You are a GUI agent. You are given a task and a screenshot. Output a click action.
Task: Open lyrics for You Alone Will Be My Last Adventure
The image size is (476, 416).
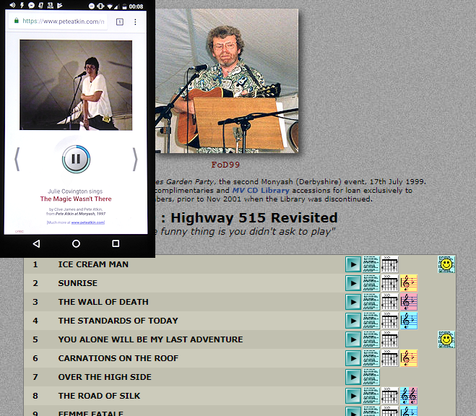(x=371, y=339)
